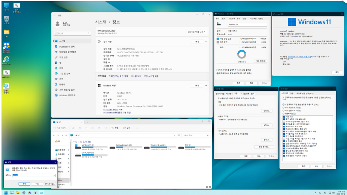347x195 pixels.
Task: Select adjust for best appearance radio
Action: pos(283,107)
